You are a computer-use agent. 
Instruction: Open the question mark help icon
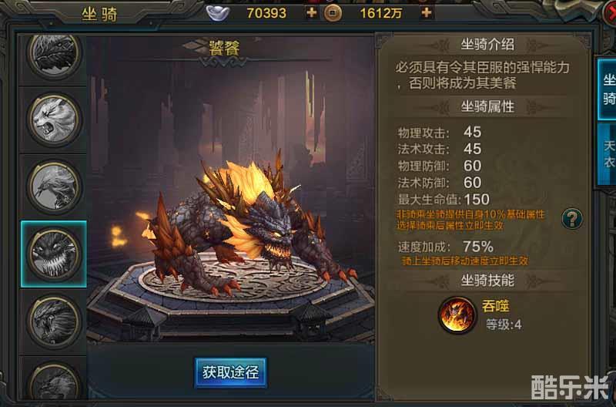pyautogui.click(x=572, y=218)
